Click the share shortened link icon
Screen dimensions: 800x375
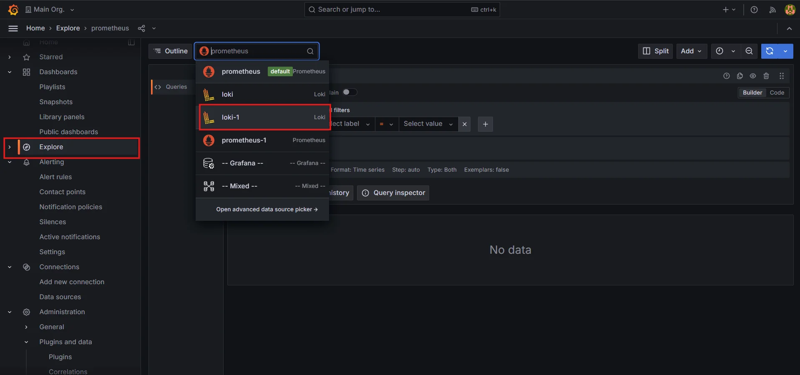point(142,28)
